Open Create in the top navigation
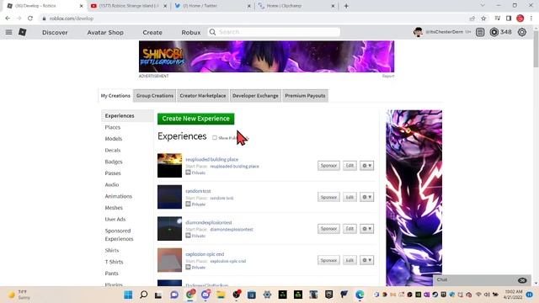 click(152, 32)
